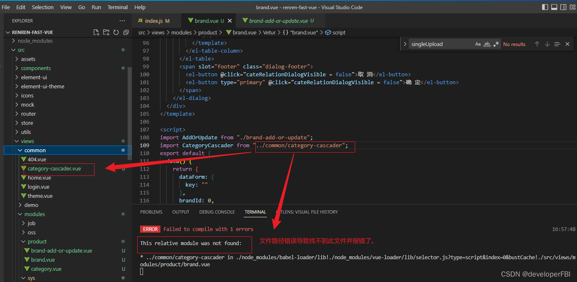
Task: Toggle Match Whole Word in find widget
Action: [x=487, y=44]
